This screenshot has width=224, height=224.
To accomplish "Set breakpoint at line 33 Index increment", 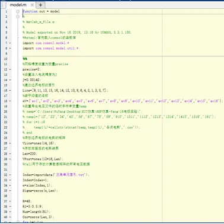I will 10,180.
